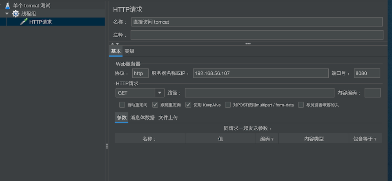Click the 端口号 field showing 8080
This screenshot has width=392, height=181.
coord(367,73)
